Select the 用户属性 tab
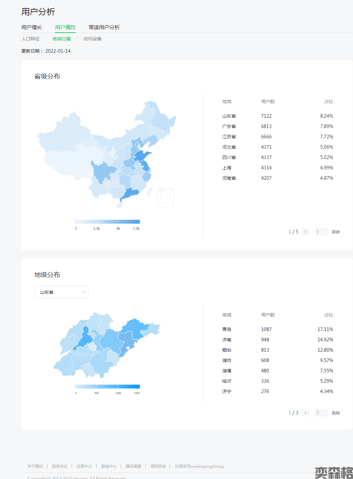This screenshot has height=479, width=353. coord(65,27)
